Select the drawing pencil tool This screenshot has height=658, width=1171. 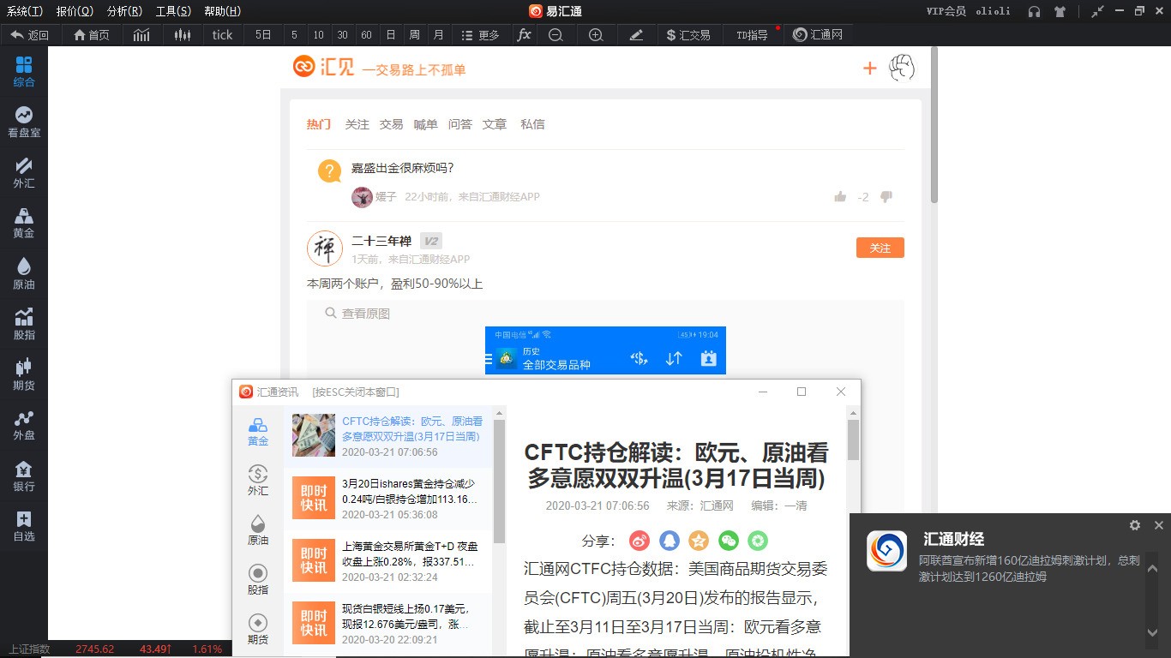tap(636, 35)
